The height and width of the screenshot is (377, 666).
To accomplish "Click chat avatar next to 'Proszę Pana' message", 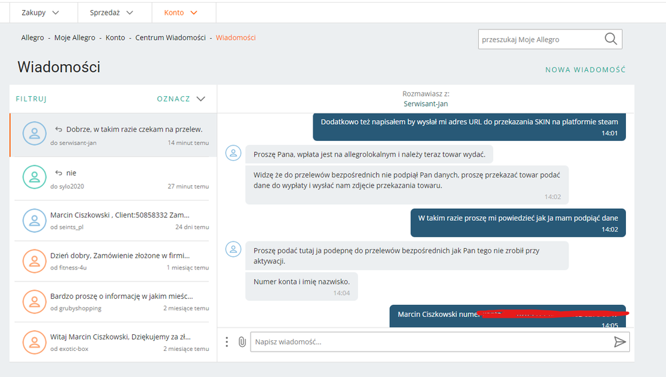I will pos(233,153).
